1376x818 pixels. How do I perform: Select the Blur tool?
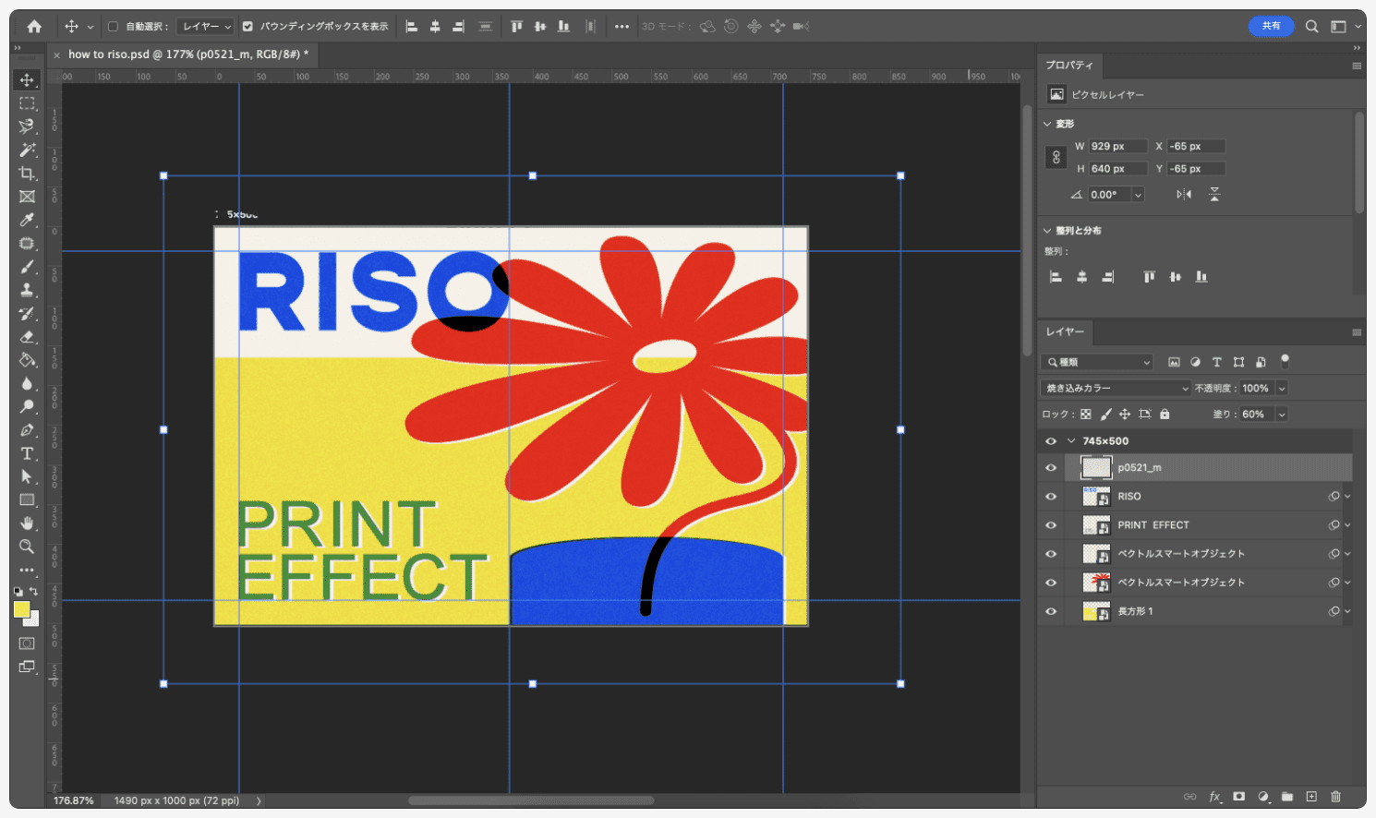click(27, 383)
